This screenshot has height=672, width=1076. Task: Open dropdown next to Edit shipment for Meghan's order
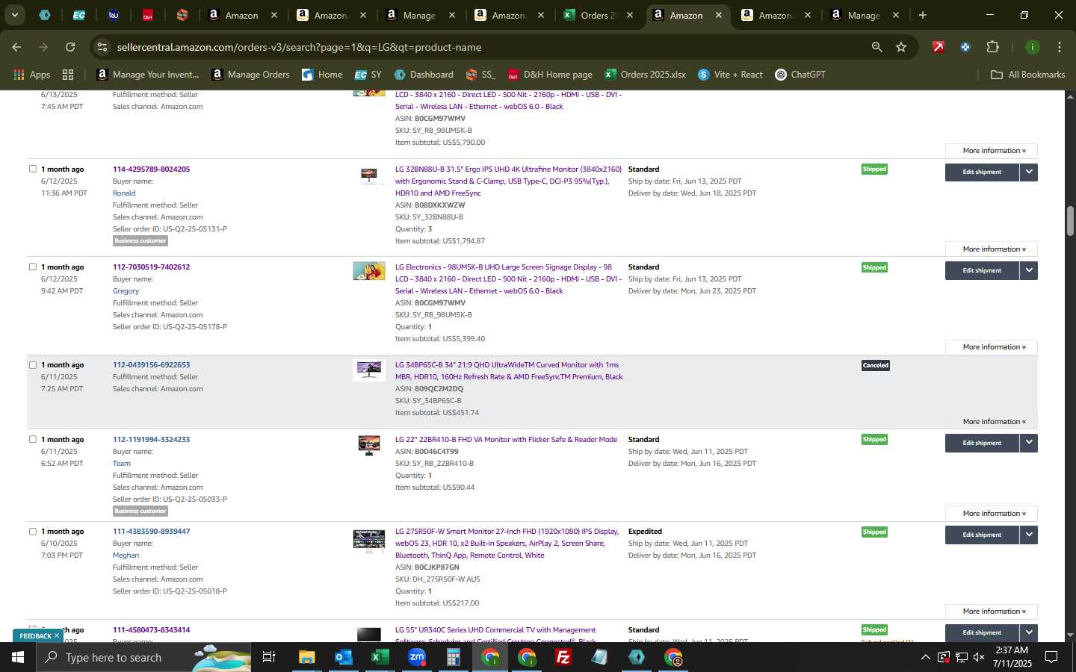(1029, 535)
